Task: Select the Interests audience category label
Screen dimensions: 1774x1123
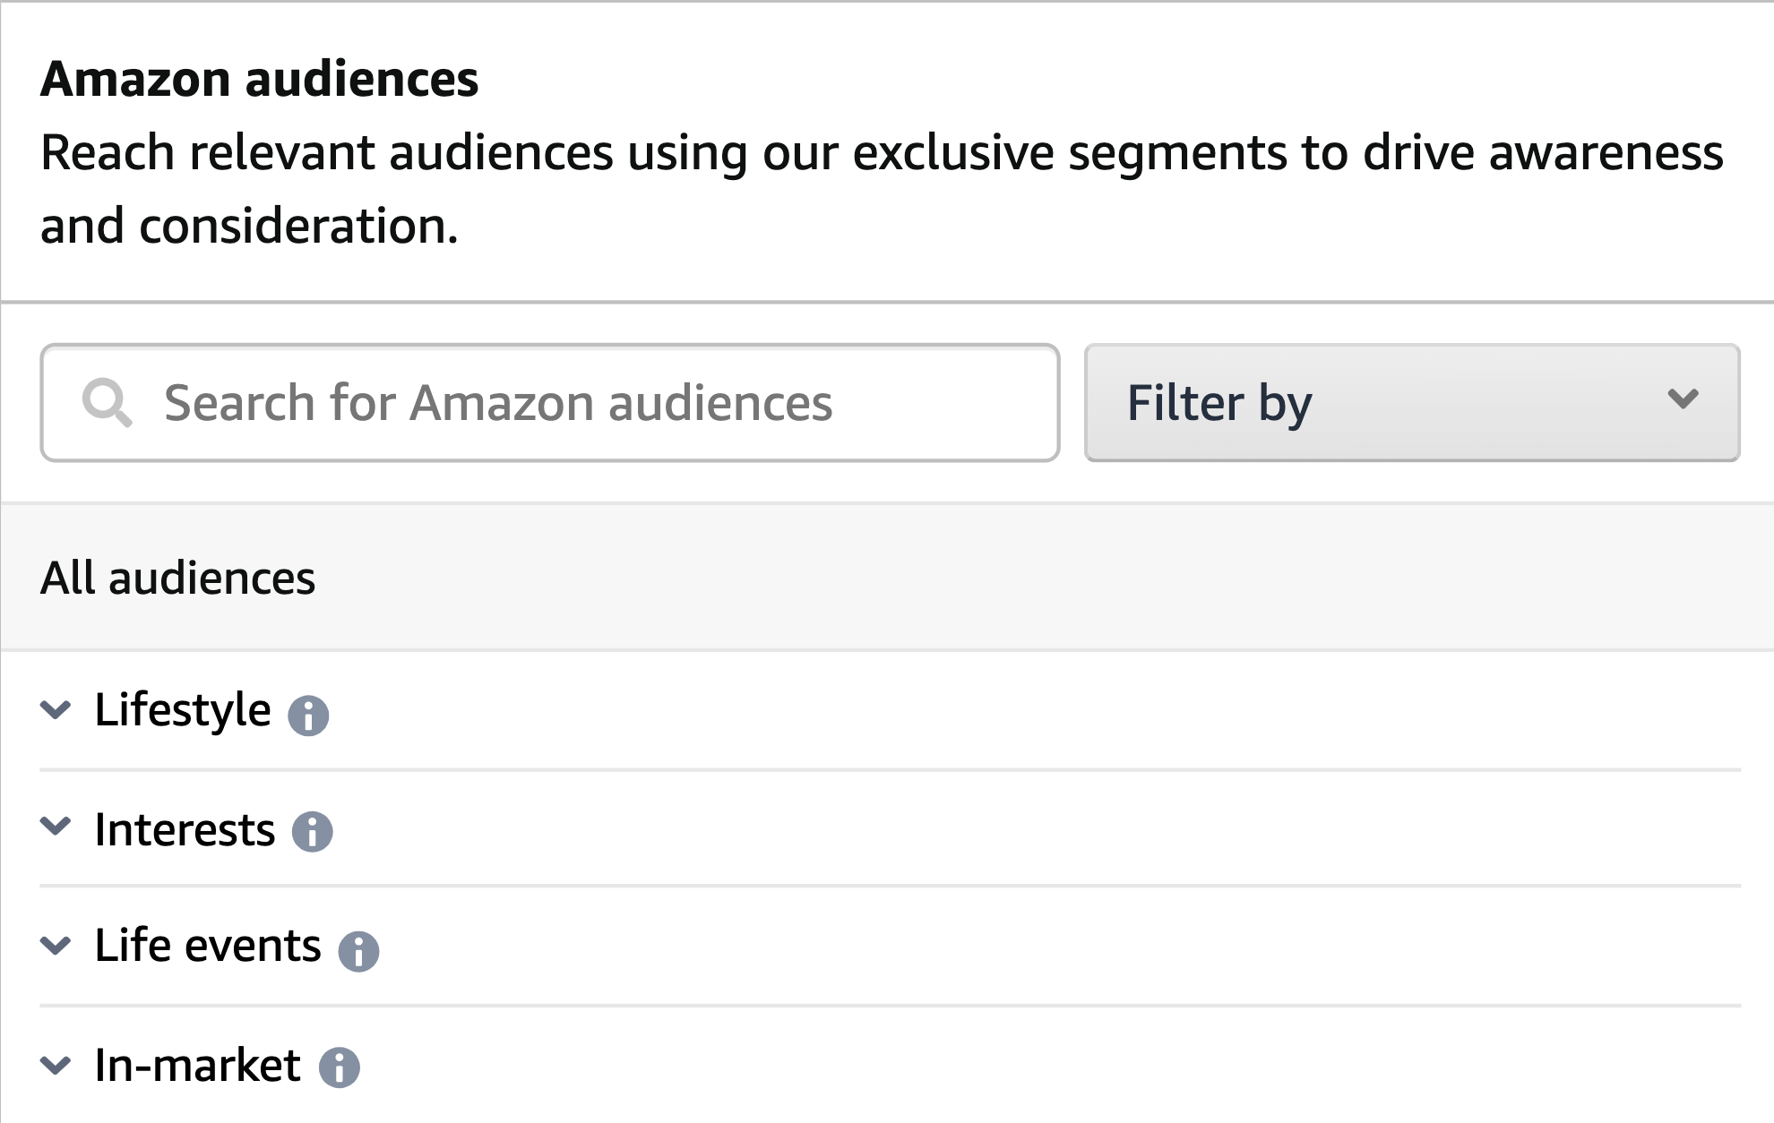Action: pyautogui.click(x=185, y=829)
